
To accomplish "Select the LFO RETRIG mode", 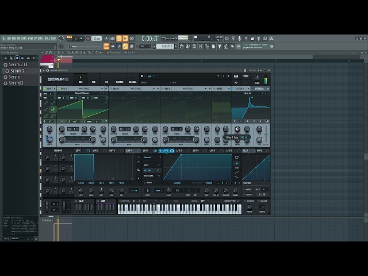I will [x=152, y=170].
